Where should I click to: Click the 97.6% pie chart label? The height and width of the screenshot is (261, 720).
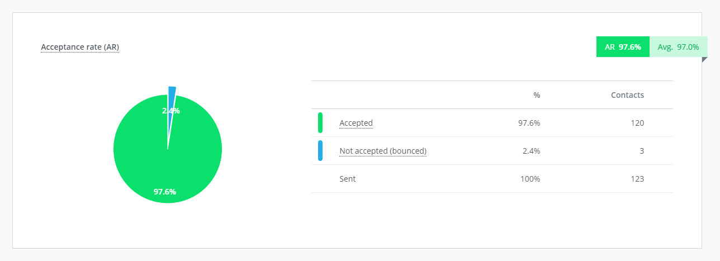pyautogui.click(x=165, y=192)
